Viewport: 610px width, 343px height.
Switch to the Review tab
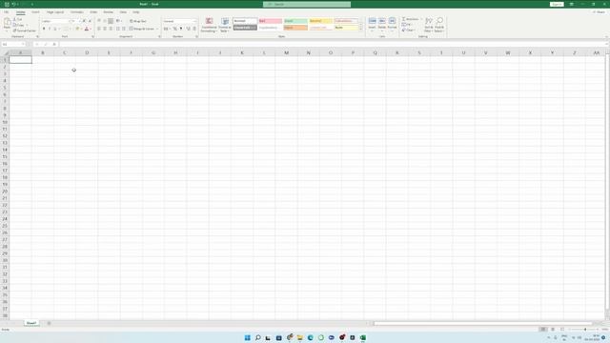click(x=108, y=12)
